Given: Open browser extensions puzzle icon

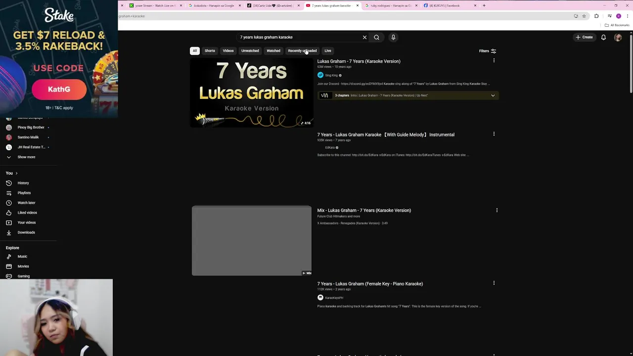Looking at the screenshot, I should tap(596, 16).
